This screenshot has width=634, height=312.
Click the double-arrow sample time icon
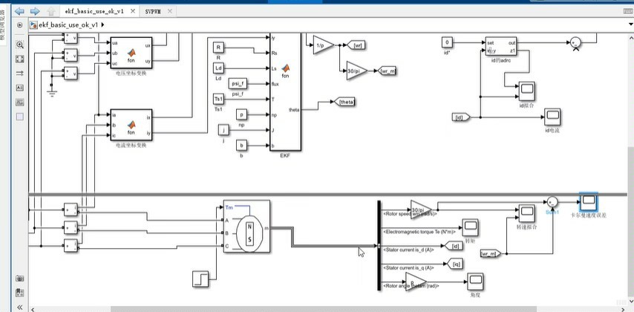(x=20, y=74)
